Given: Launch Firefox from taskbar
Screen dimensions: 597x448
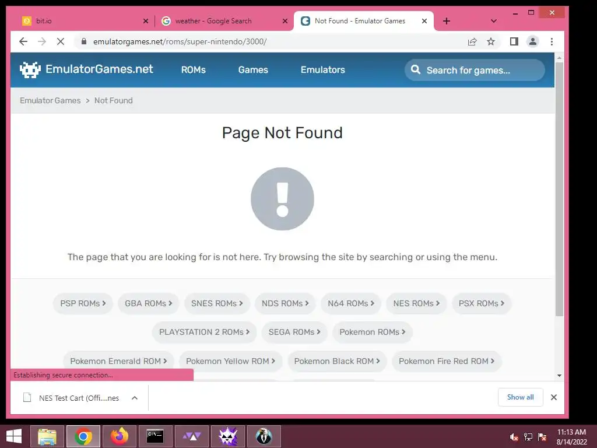Looking at the screenshot, I should (120, 436).
